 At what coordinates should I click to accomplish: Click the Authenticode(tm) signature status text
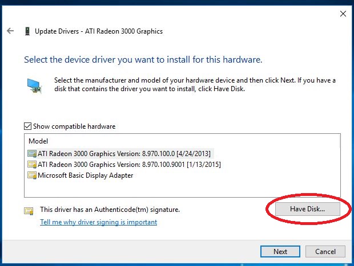(x=110, y=210)
